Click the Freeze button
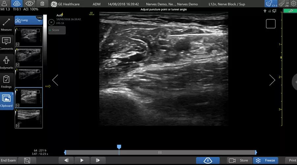Image resolution: width=297 pixels, height=165 pixels. click(266, 160)
